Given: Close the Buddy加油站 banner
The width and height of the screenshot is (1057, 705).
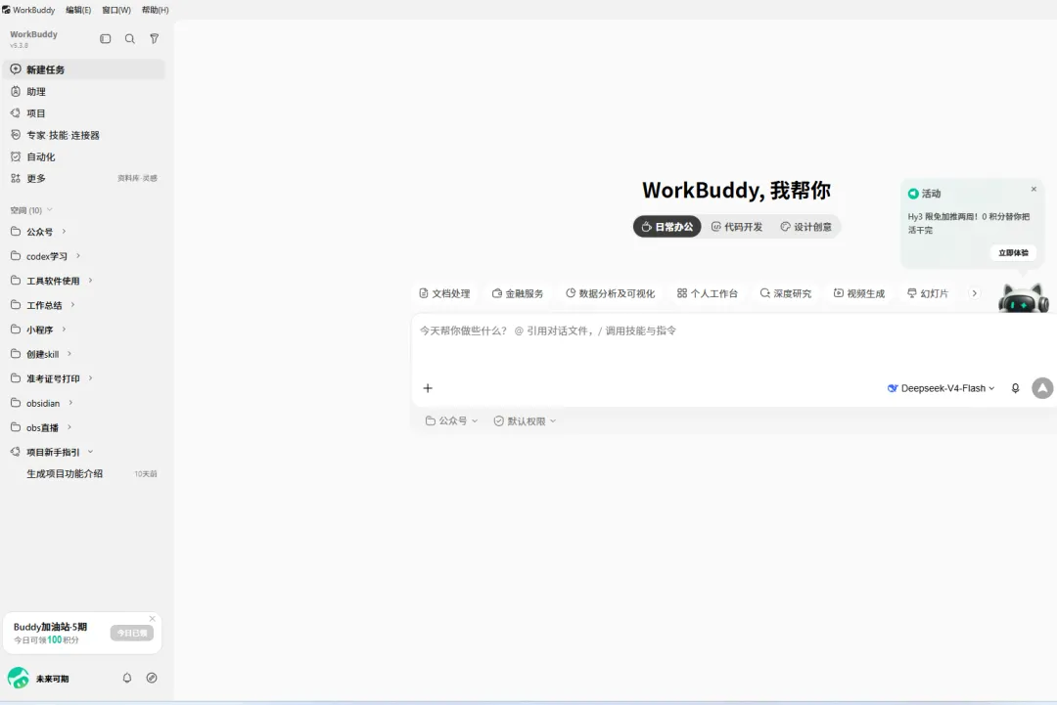Looking at the screenshot, I should point(153,619).
